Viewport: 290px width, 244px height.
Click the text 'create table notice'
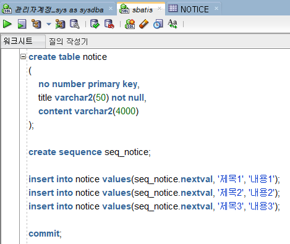(x=67, y=57)
